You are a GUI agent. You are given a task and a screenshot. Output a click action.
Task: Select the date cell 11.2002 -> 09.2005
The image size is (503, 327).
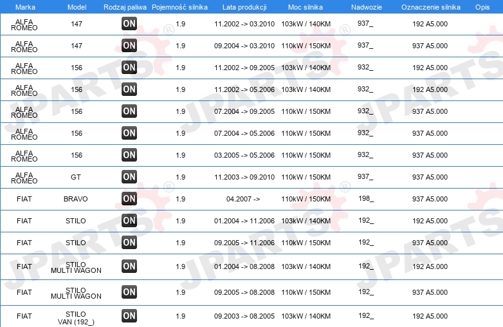pyautogui.click(x=244, y=68)
